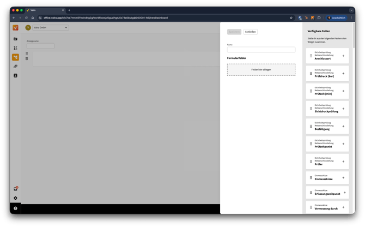Focus the Name input field
Viewport: 365px width, 227px height.
point(261,50)
